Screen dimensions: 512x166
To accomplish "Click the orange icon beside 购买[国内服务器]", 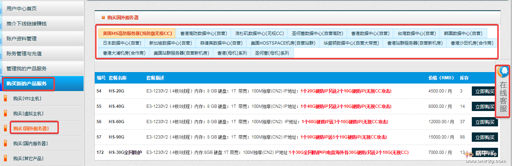I will [x=5, y=144].
